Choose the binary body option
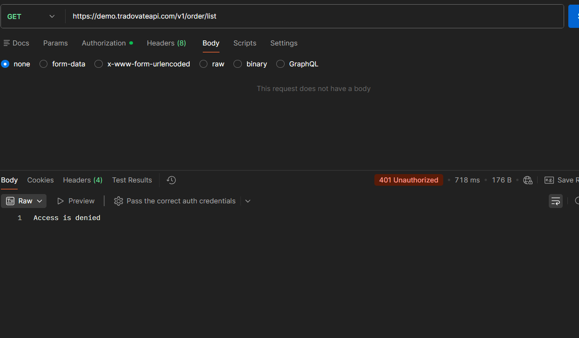Image resolution: width=579 pixels, height=338 pixels. pyautogui.click(x=238, y=64)
